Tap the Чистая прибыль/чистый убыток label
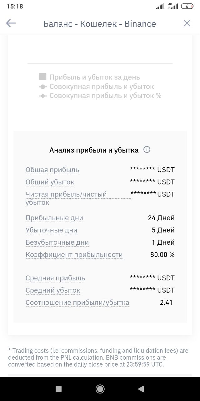 [x=66, y=198]
